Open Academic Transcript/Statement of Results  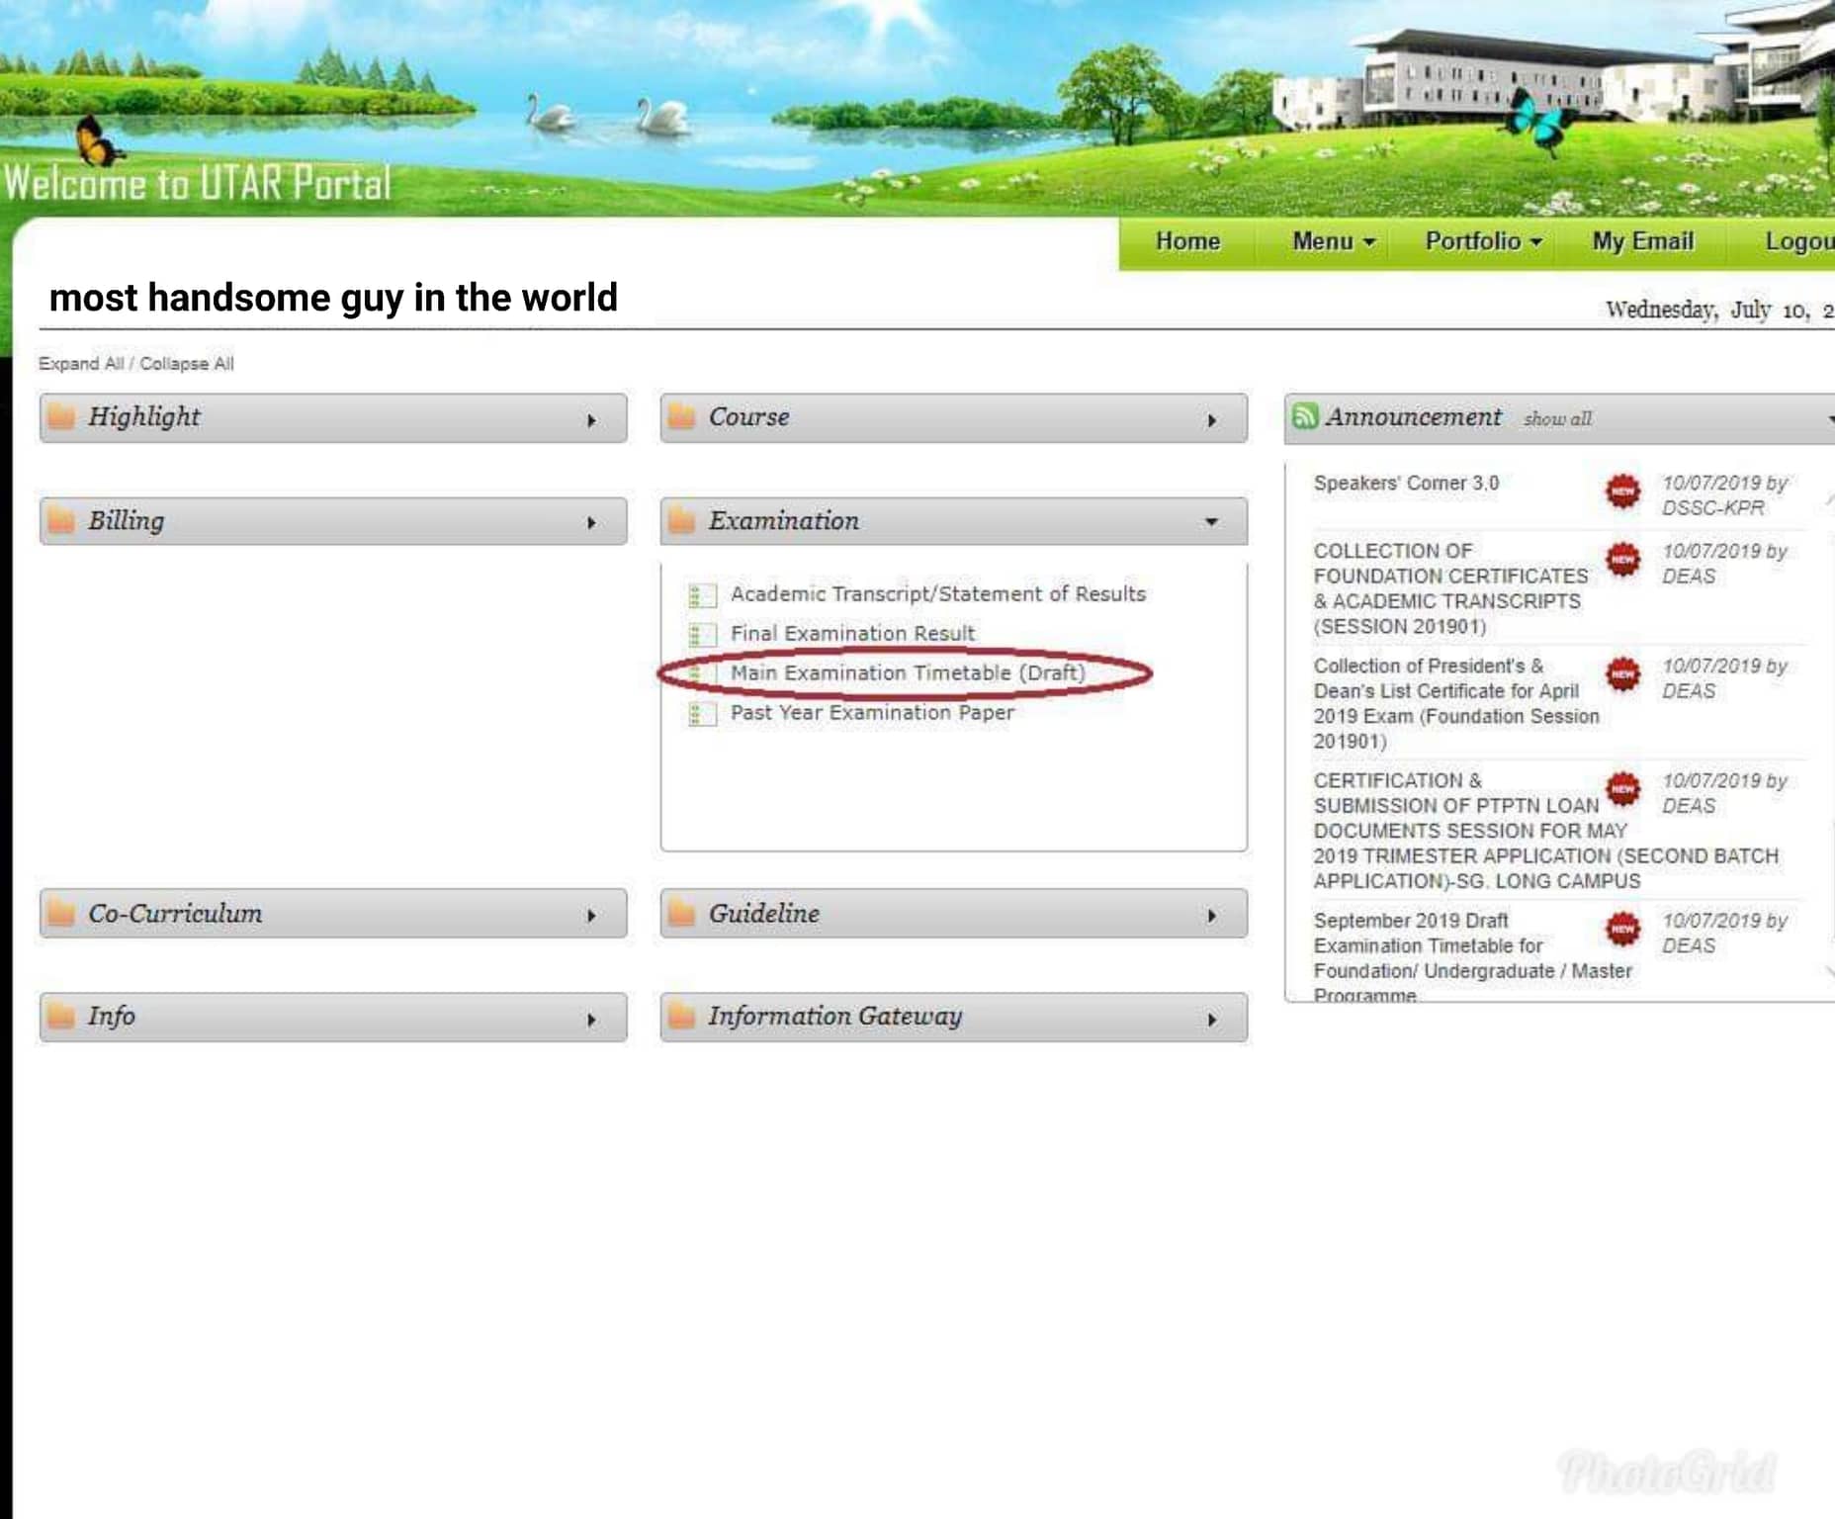(938, 593)
